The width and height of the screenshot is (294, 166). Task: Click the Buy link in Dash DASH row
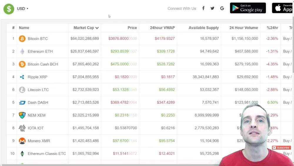(x=286, y=103)
